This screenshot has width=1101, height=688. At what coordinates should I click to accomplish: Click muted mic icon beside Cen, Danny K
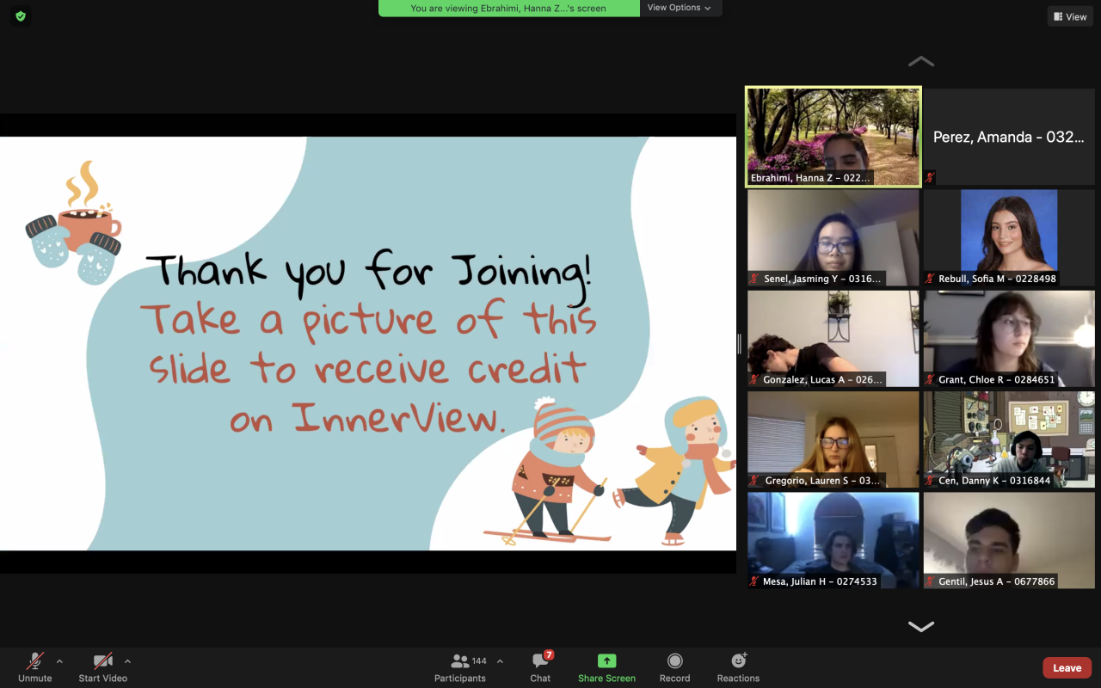[x=930, y=481]
